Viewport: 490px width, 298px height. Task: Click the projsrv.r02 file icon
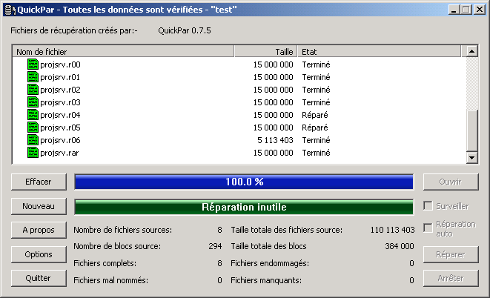[x=33, y=90]
